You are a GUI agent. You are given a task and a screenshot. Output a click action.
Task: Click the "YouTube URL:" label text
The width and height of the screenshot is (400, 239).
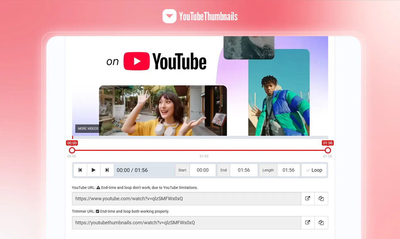[83, 187]
